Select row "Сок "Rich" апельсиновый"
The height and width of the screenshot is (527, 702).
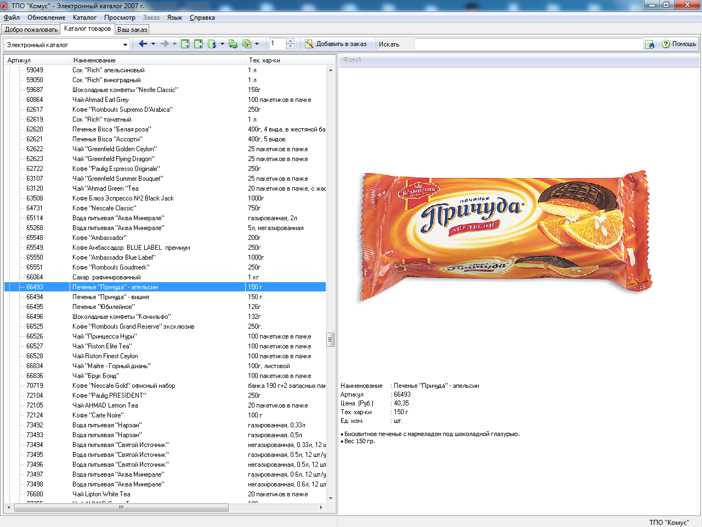tap(165, 70)
